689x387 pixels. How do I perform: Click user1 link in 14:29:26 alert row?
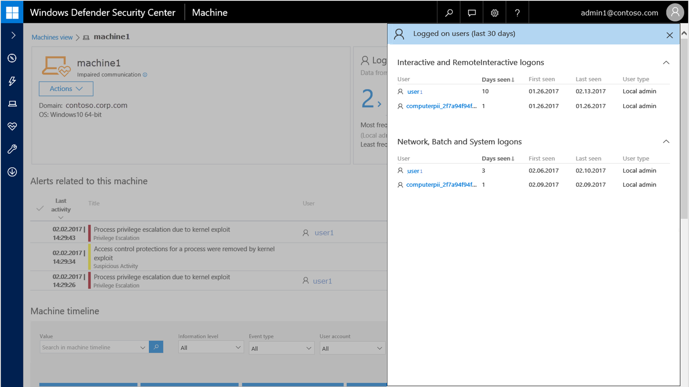pos(322,281)
